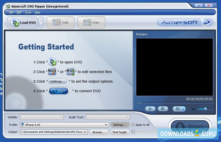Click the 00:00:00/00:00:00 time display
Viewport: 221px width, 142px height.
click(x=199, y=99)
